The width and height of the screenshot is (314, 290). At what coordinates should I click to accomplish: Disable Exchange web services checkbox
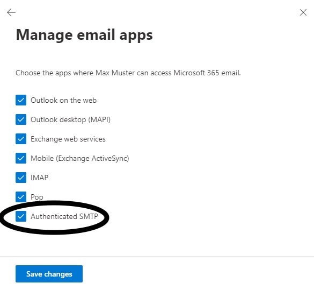tap(21, 139)
